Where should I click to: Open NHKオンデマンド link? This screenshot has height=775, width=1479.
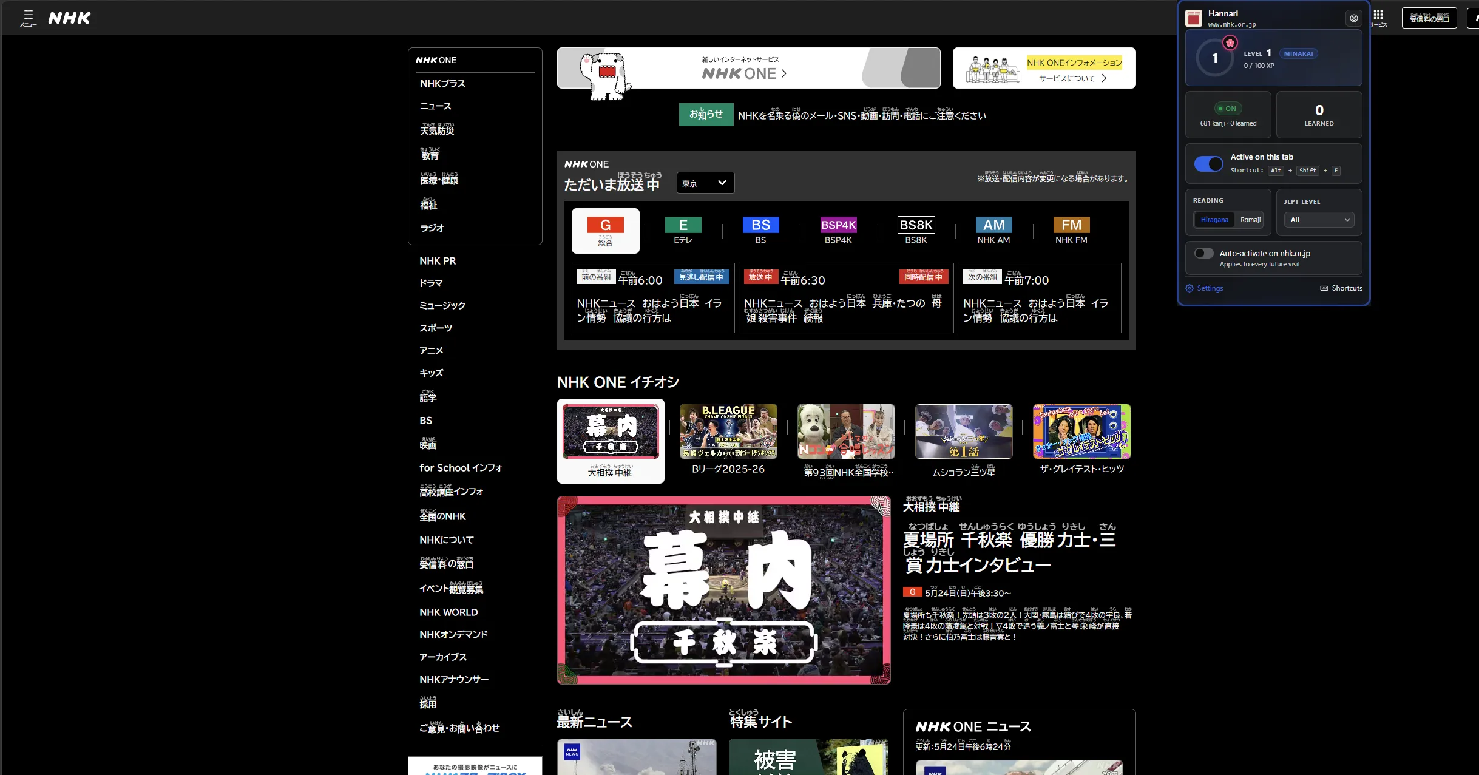point(453,635)
